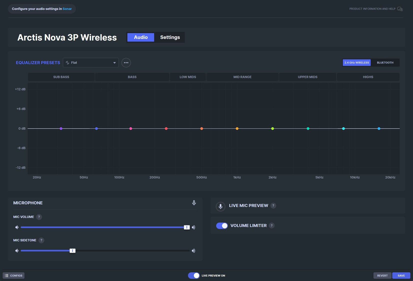Open equalizer preset more-options ellipsis button
This screenshot has width=413, height=281.
[x=126, y=63]
